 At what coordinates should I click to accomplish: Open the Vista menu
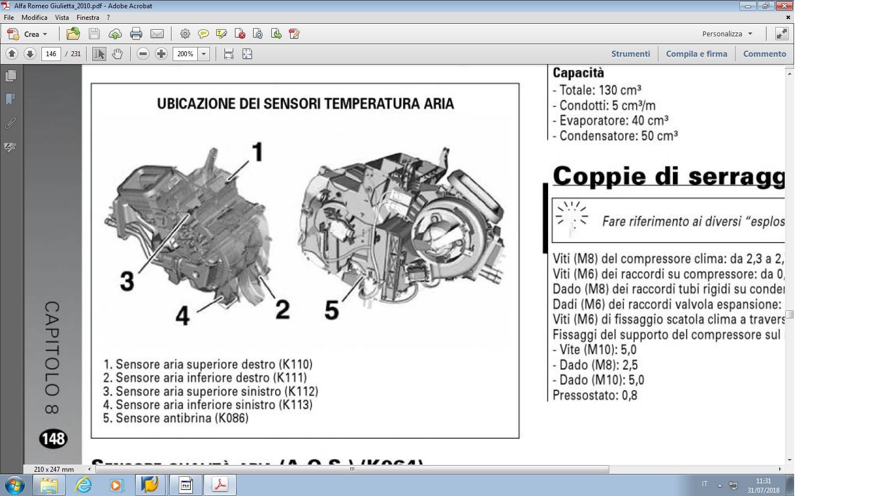click(x=62, y=18)
